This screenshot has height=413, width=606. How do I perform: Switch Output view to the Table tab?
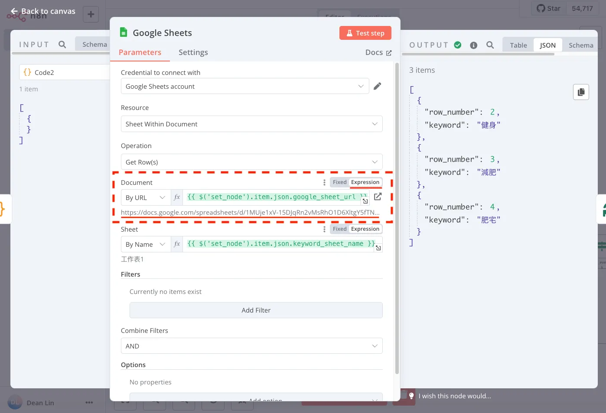(518, 45)
